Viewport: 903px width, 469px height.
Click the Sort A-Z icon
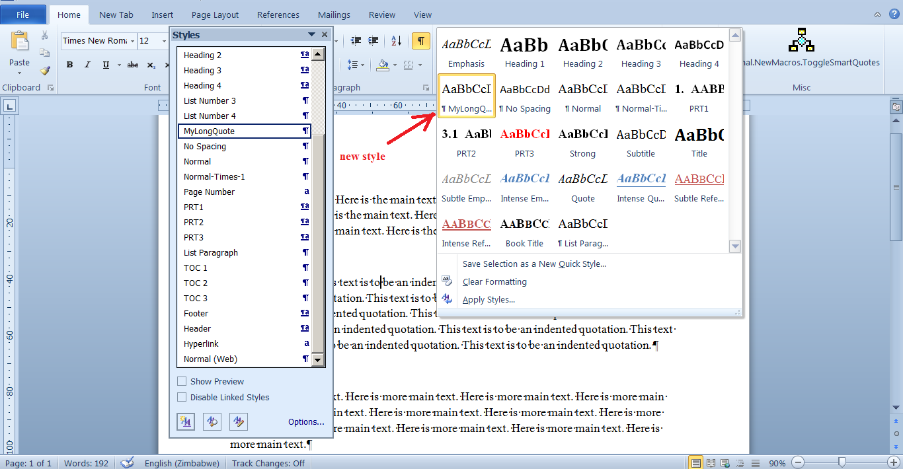point(396,41)
